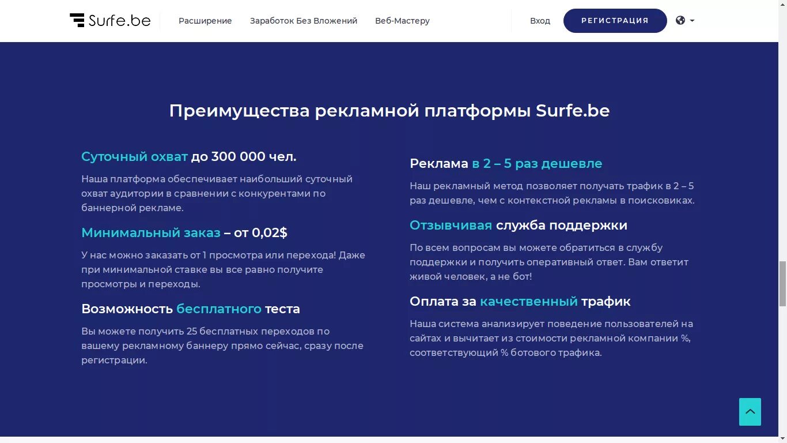The height and width of the screenshot is (443, 787).
Task: Click the heading Преимущества рекламной платформы Surfe.be
Action: pos(389,111)
